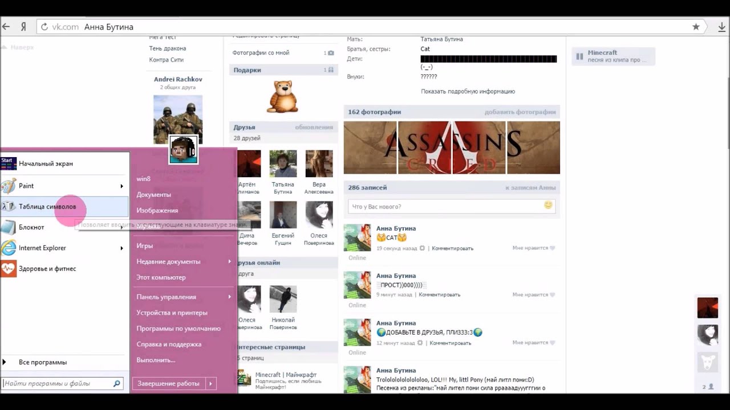Viewport: 730px width, 410px height.
Task: Click settings gear on the CAT post
Action: [423, 248]
